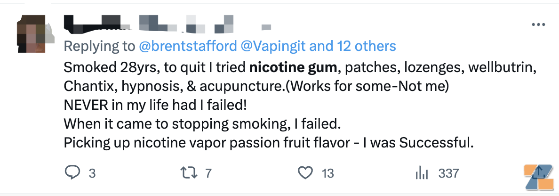Like the tweet with the heart icon
Screen dimensions: 559x196
(306, 173)
